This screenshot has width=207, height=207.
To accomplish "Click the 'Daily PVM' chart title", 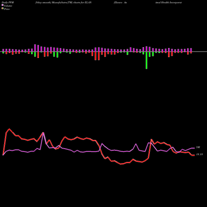I will [x=8, y=2].
